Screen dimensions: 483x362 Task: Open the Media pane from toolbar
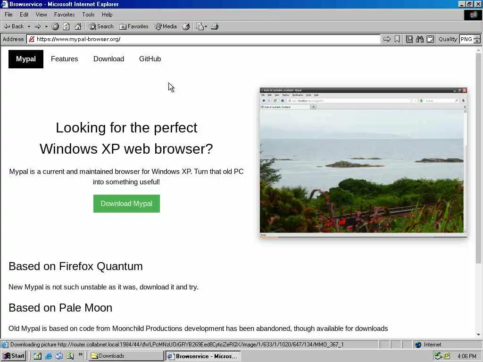point(166,26)
